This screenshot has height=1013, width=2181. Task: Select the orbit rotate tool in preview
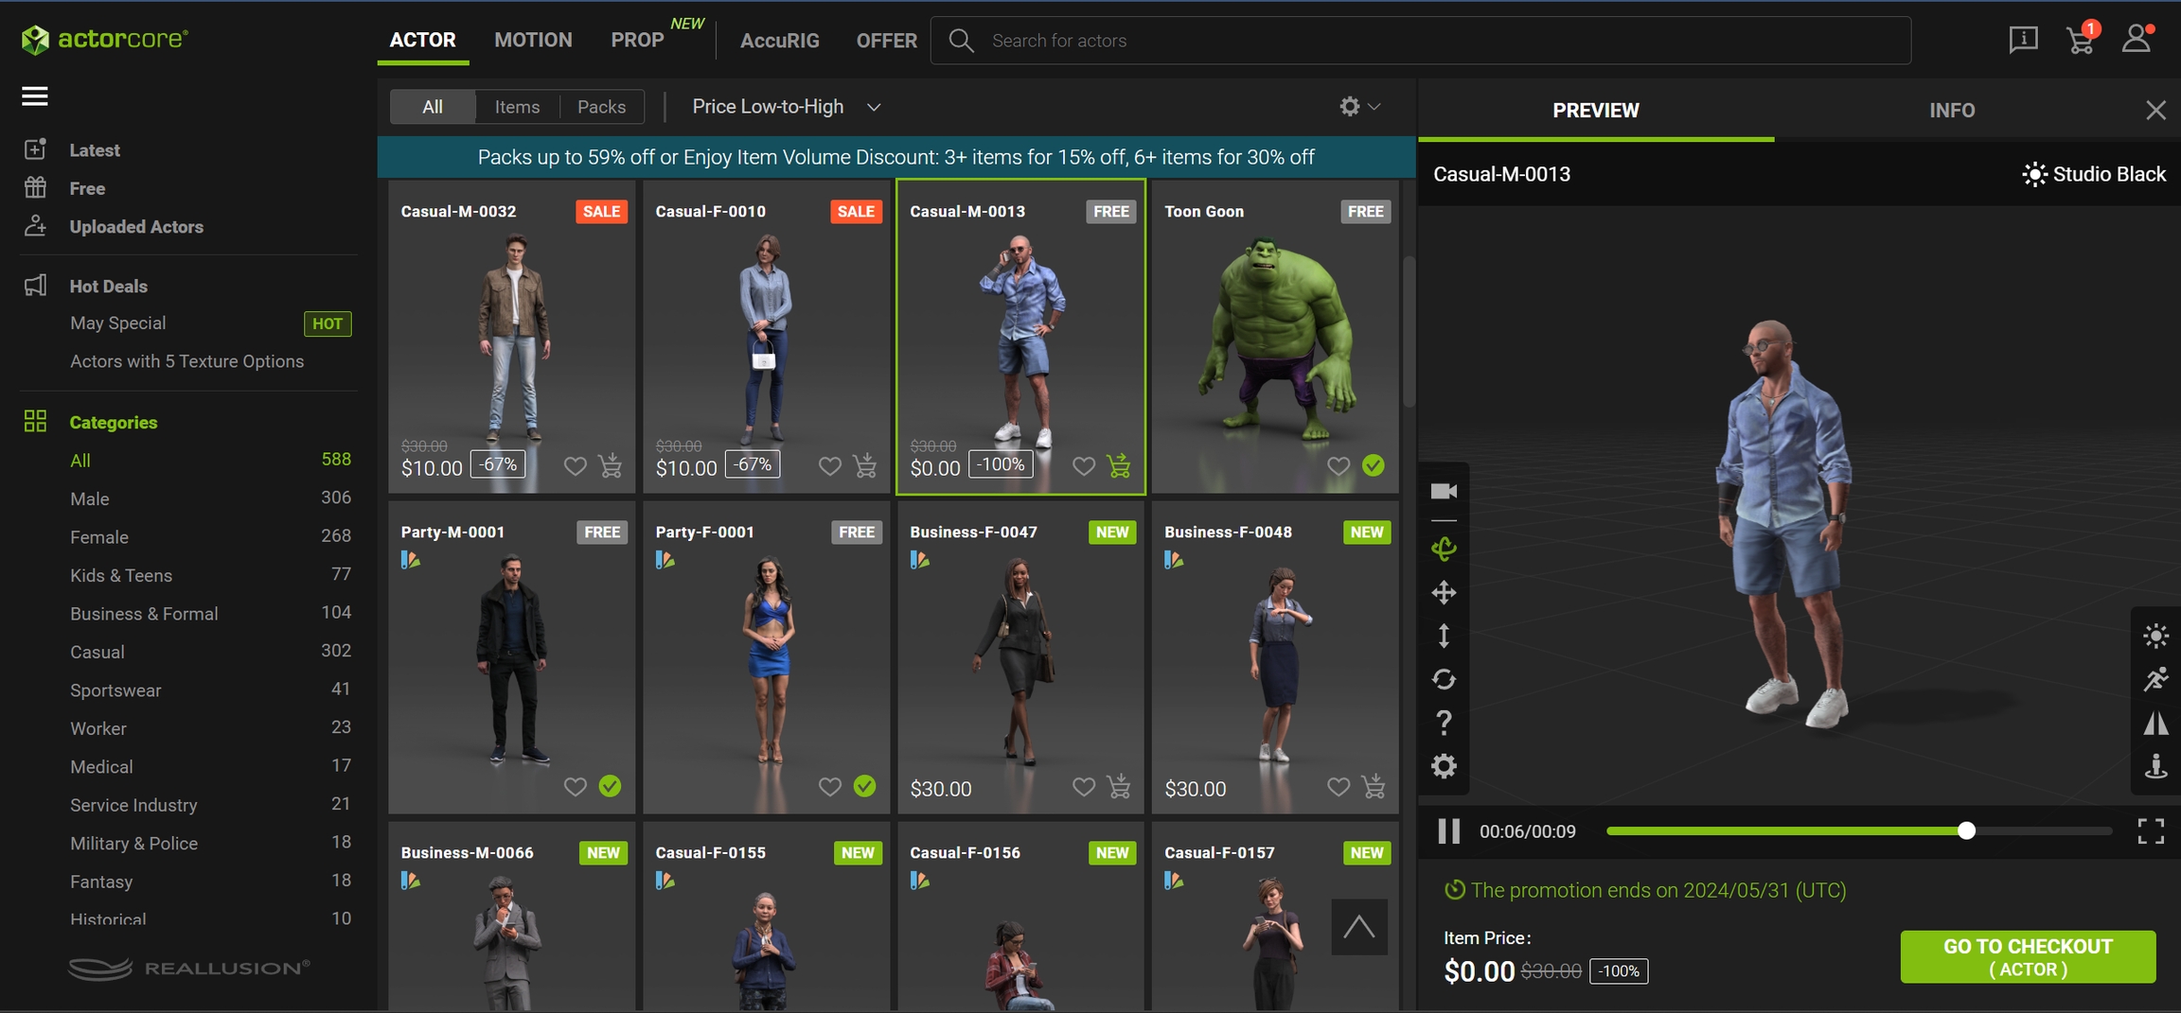(1444, 549)
